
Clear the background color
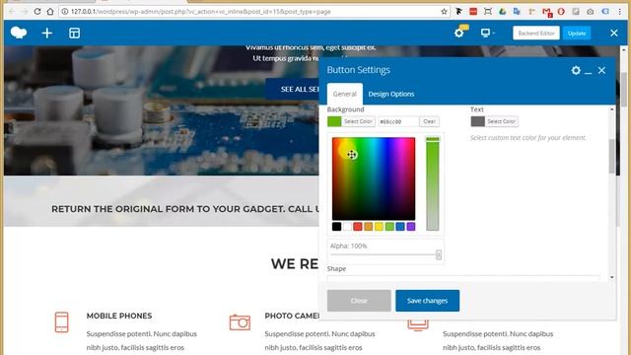[x=429, y=121]
